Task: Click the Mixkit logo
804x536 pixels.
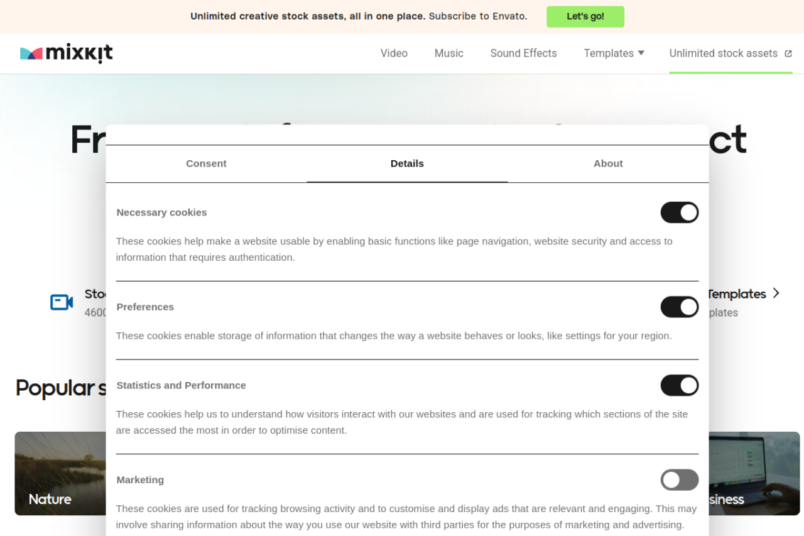Action: (x=66, y=53)
